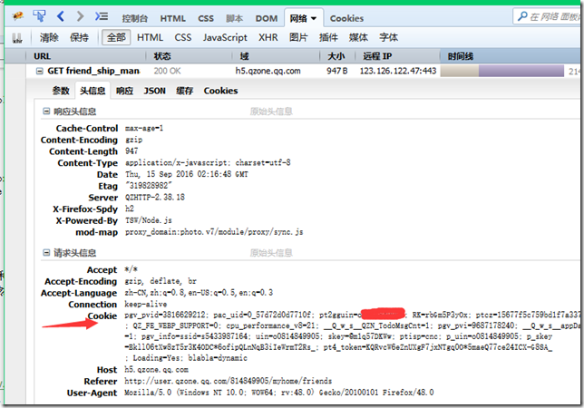Image resolution: width=584 pixels, height=408 pixels.
Task: Click the Accept-Encoding gzip, deflate, br value
Action: pyautogui.click(x=161, y=281)
